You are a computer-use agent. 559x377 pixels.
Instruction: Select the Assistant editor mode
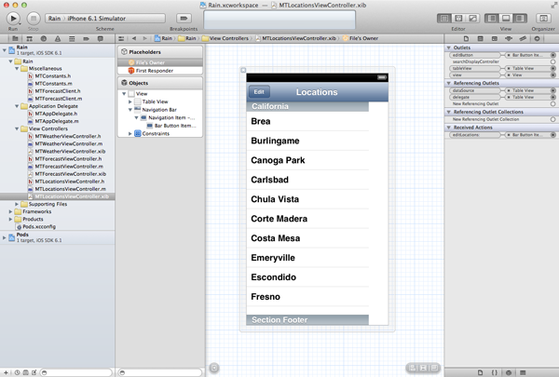tap(458, 19)
